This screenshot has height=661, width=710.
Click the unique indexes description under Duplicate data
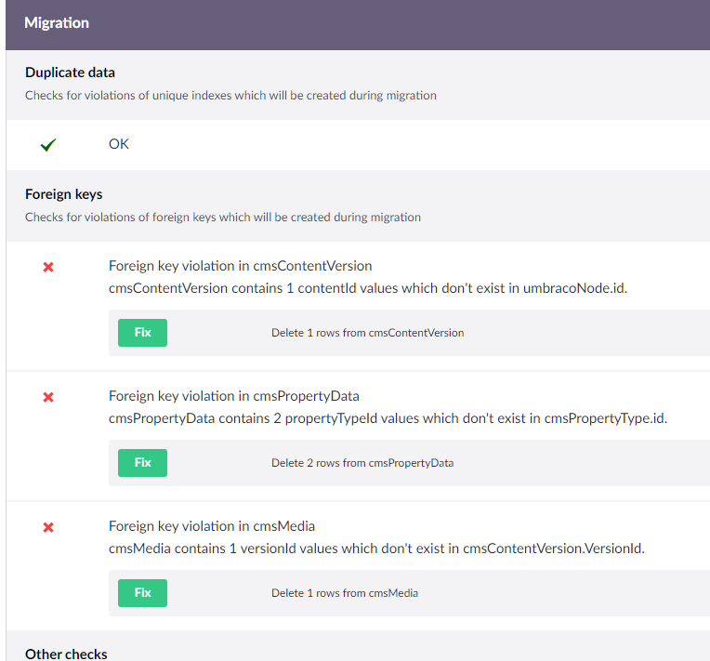[230, 95]
